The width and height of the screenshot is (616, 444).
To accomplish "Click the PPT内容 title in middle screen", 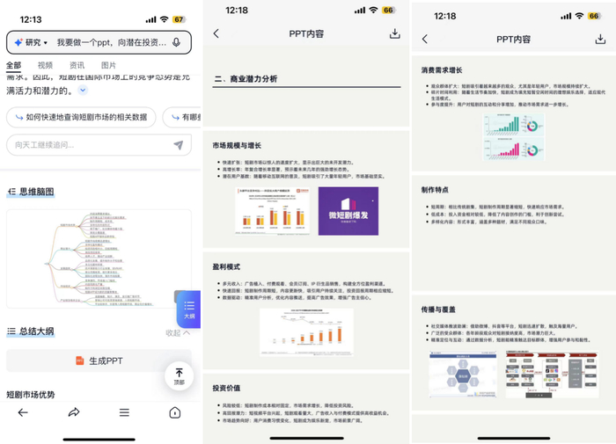I will pos(306,33).
